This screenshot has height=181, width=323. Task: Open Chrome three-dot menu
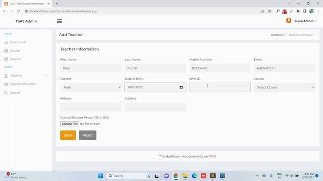318,11
